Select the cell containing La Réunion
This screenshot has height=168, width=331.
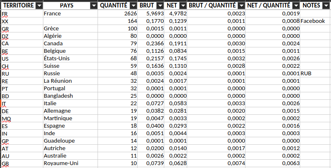click(x=70, y=81)
